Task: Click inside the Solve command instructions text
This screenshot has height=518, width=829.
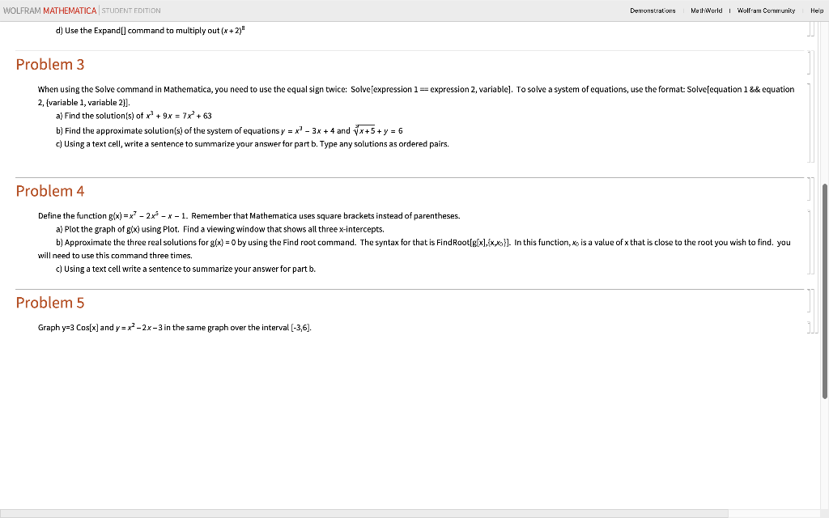Action: 324,89
